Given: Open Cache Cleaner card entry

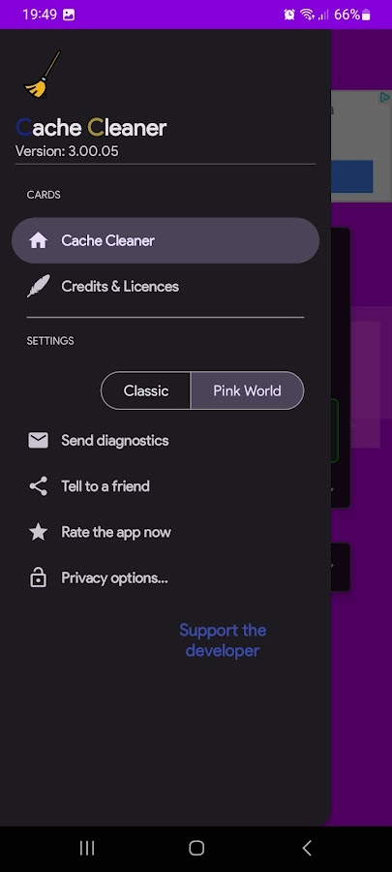Looking at the screenshot, I should coord(166,240).
